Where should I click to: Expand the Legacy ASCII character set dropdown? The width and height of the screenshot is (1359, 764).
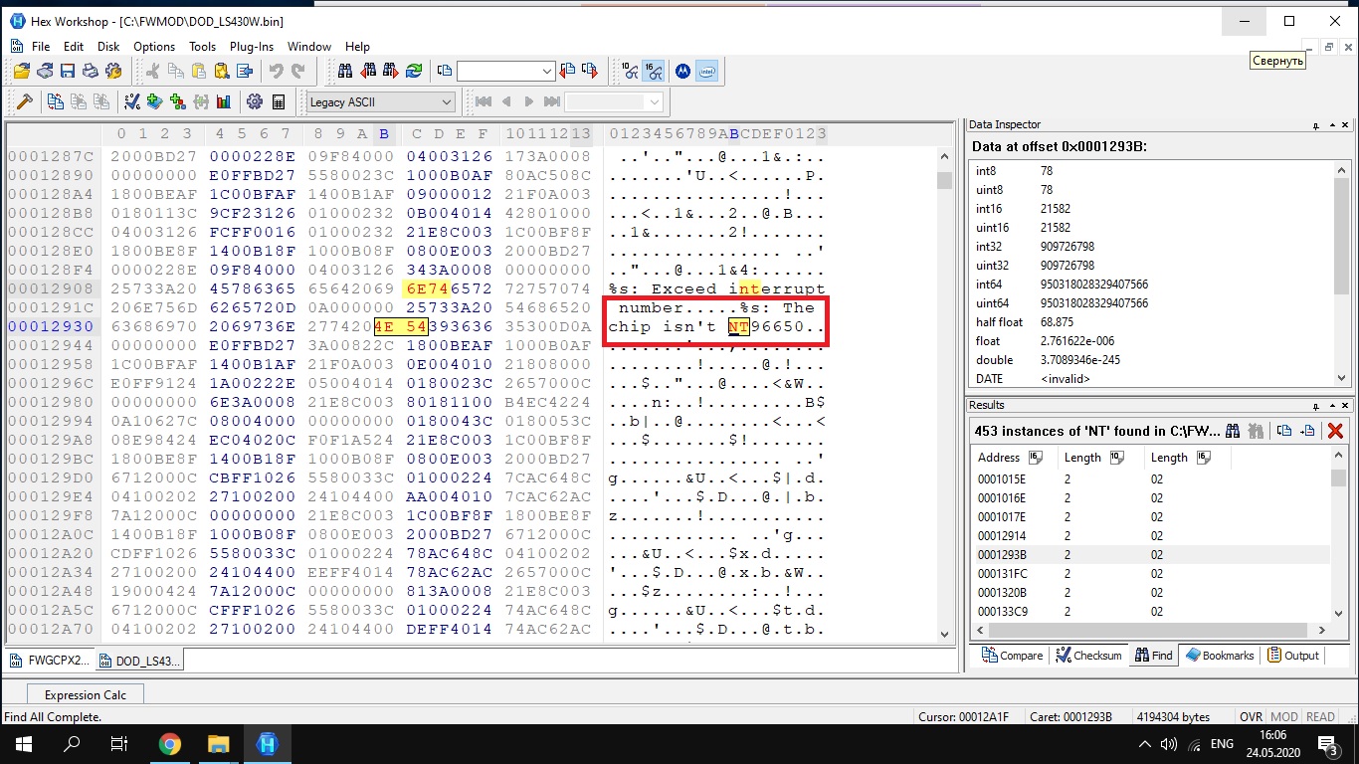coord(446,101)
